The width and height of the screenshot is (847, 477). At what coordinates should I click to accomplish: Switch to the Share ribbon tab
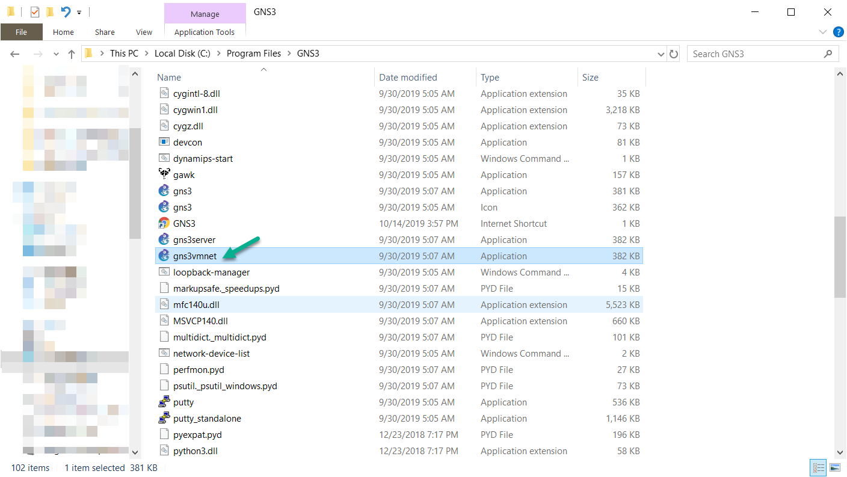pos(105,32)
